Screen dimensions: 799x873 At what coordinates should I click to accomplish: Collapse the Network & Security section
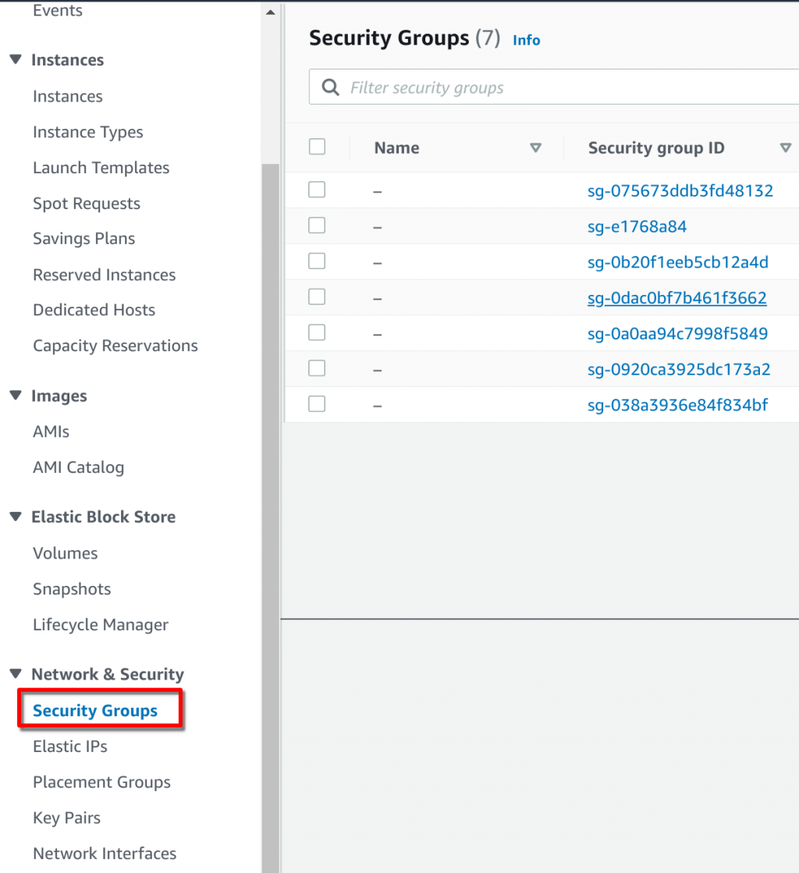coord(16,674)
